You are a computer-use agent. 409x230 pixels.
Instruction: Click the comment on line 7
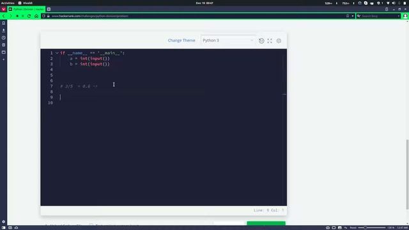pos(79,86)
